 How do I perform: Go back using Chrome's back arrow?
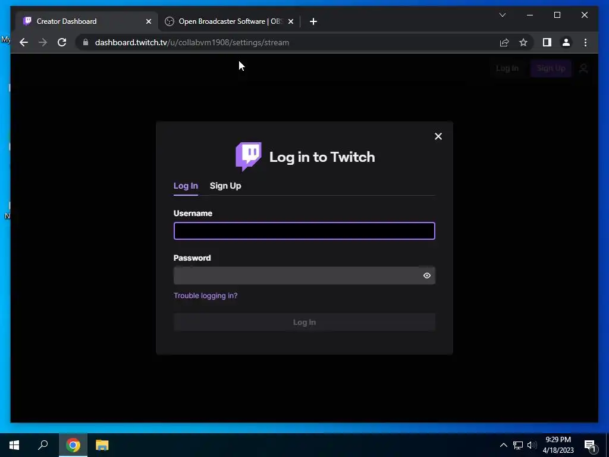pyautogui.click(x=24, y=42)
